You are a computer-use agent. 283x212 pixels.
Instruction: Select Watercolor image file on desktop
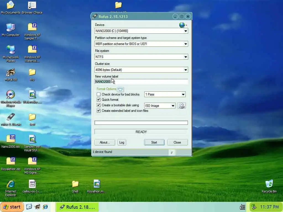[32, 97]
